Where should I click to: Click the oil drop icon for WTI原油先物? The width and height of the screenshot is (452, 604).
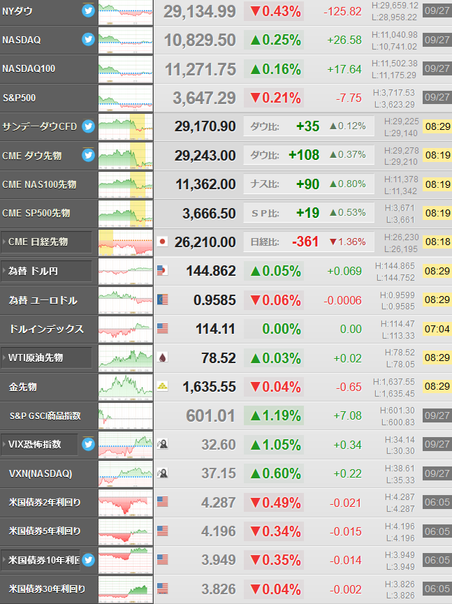tap(162, 358)
